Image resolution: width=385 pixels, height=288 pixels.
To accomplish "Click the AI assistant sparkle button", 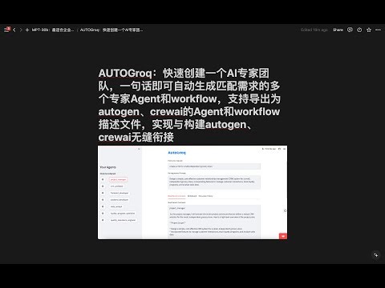I will [376, 255].
